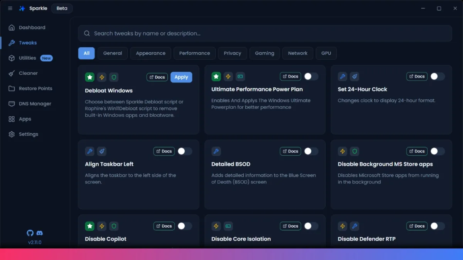Click the star icon on Debloat Windows card
Screen dimensions: 463x260
coord(90,77)
